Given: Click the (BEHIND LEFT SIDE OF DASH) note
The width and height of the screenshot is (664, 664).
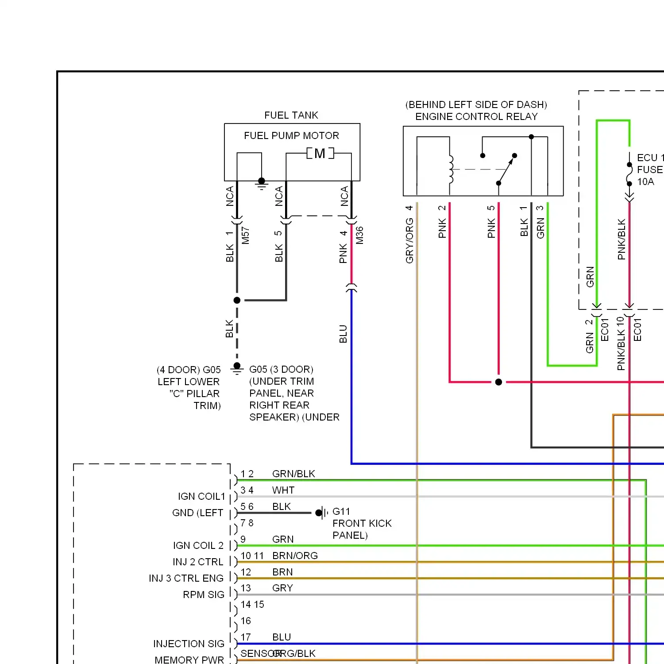Looking at the screenshot, I should tap(476, 104).
